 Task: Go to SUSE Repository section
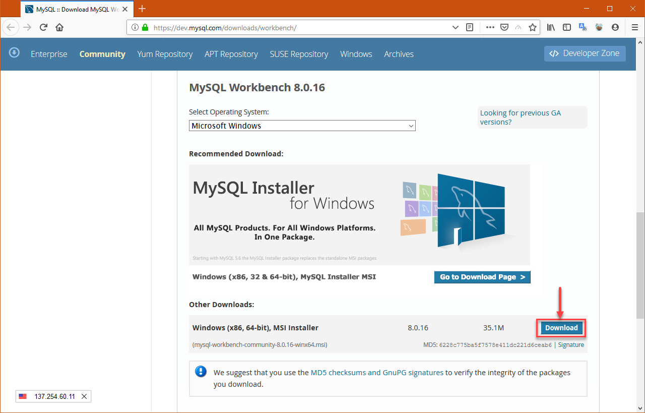[x=299, y=54]
